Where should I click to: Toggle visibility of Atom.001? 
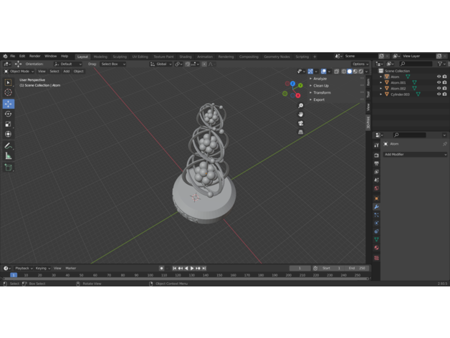(x=439, y=82)
